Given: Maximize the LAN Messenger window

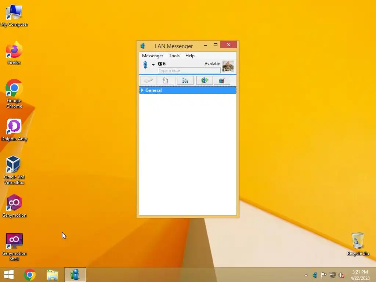Looking at the screenshot, I should click(215, 44).
